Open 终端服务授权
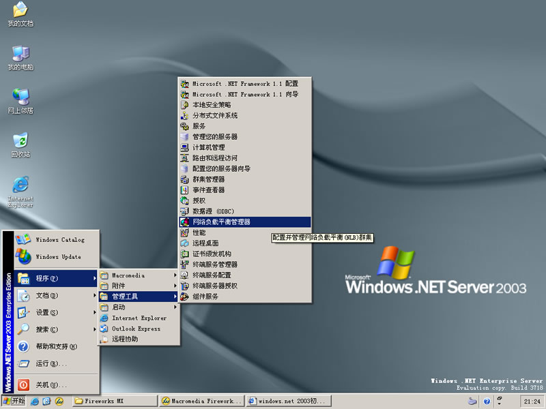 (x=245, y=286)
